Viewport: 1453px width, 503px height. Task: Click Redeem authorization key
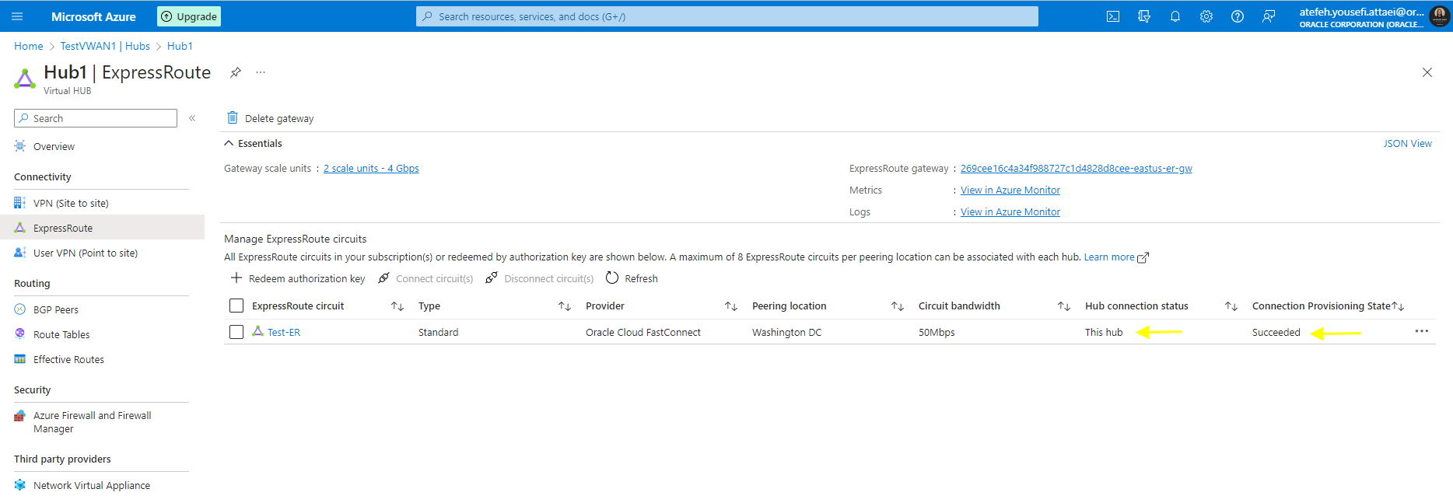(x=298, y=278)
